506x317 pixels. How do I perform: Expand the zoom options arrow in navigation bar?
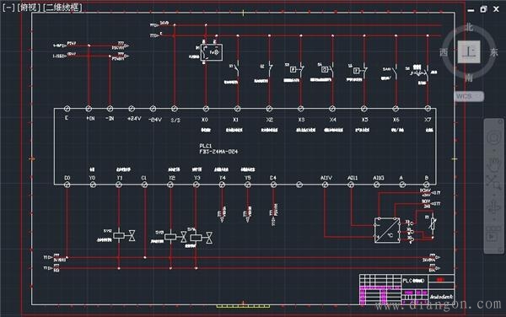point(493,195)
